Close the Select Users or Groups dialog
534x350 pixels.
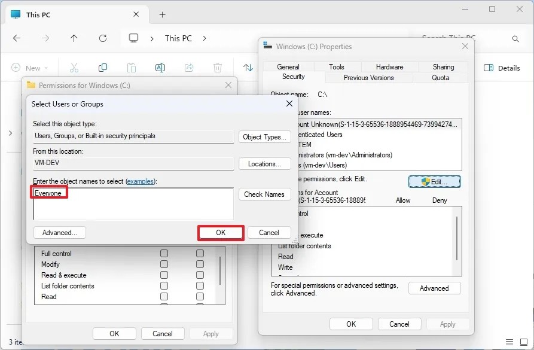[289, 104]
